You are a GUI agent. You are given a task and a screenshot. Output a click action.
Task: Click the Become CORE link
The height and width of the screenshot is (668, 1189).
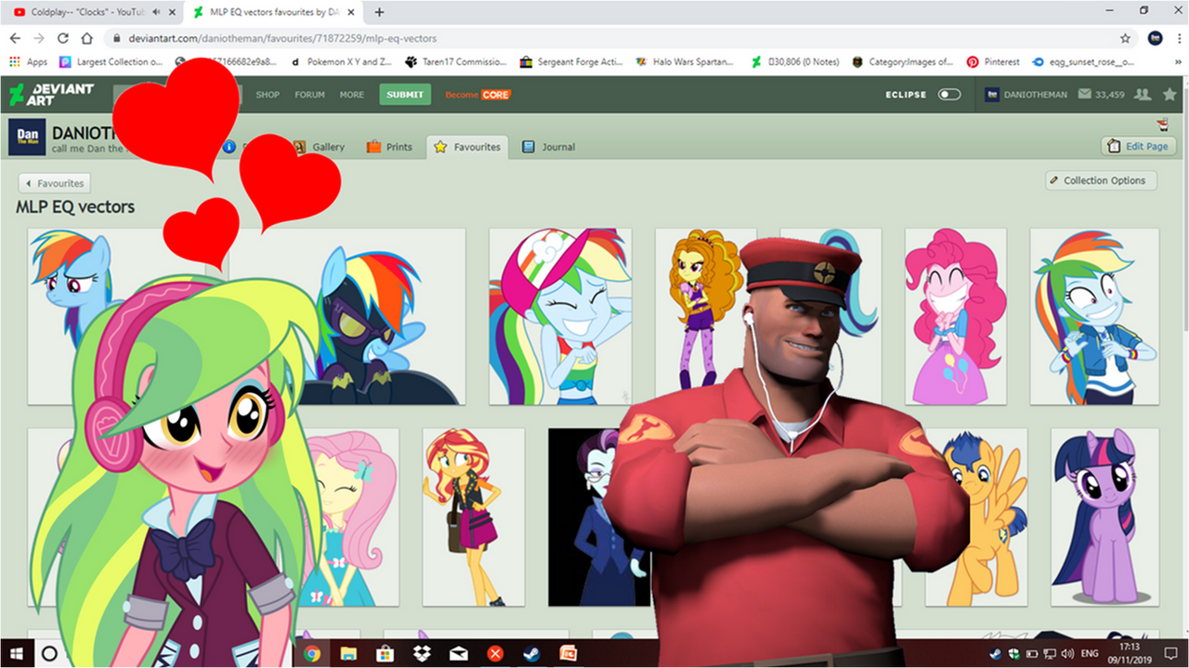tap(477, 95)
